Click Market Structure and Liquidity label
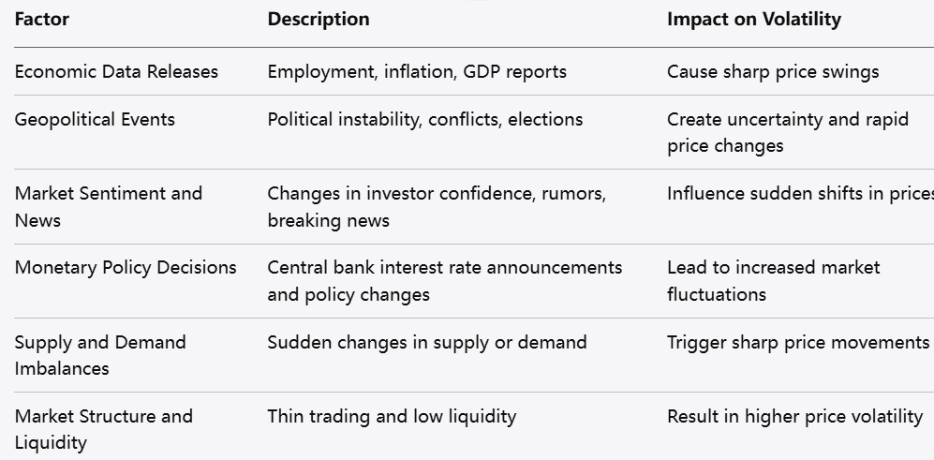934x460 pixels. (x=103, y=429)
